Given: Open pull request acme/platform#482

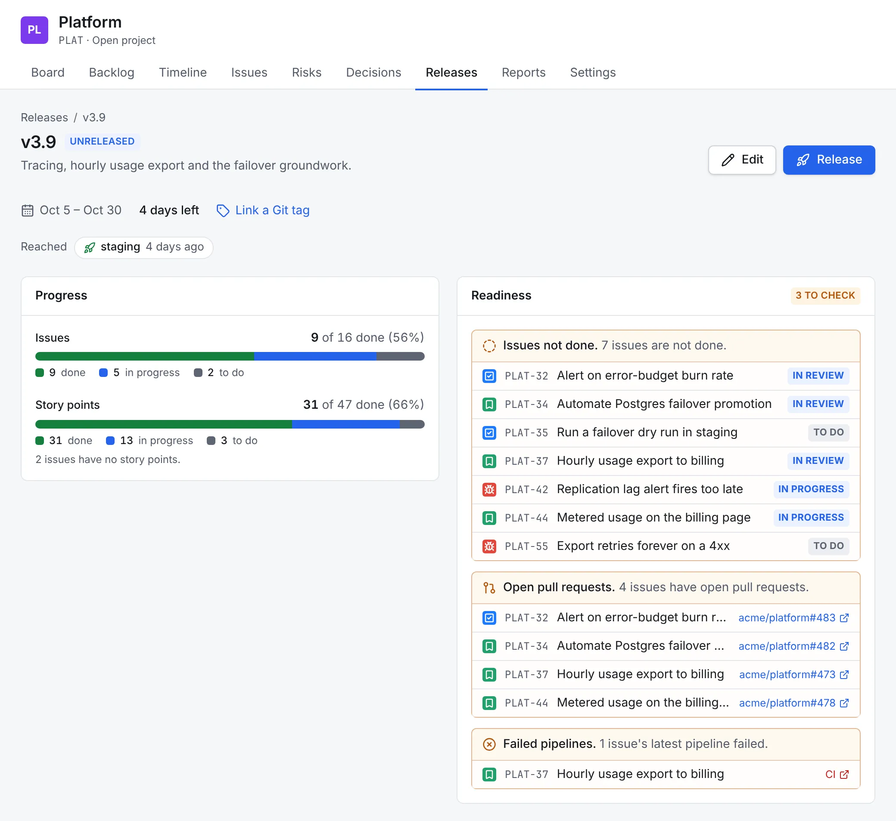Looking at the screenshot, I should point(793,646).
